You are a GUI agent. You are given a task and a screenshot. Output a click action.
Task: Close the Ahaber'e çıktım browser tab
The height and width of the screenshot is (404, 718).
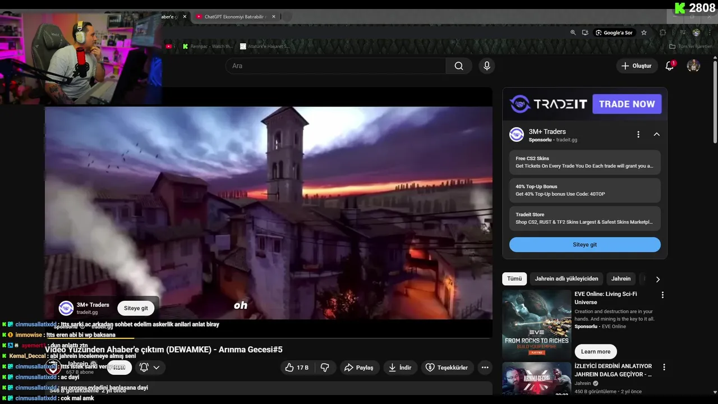click(185, 17)
